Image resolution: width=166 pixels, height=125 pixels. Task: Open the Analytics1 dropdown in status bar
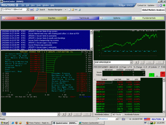coord(117,119)
